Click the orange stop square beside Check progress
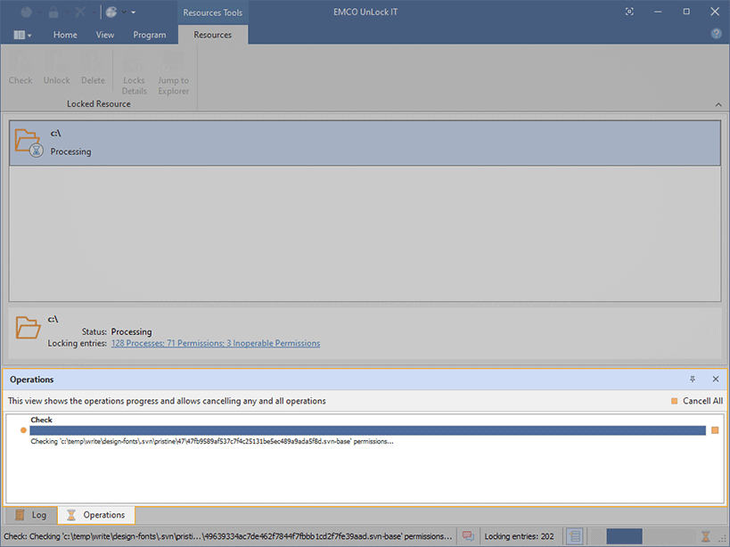This screenshot has width=730, height=547. (715, 430)
